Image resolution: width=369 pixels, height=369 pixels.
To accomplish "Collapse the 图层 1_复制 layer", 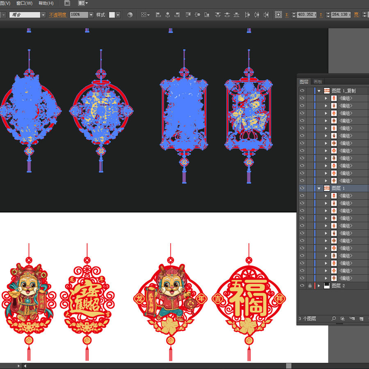I will pos(319,91).
